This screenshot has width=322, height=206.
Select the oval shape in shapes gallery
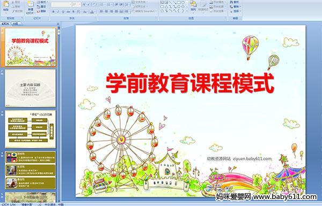[183, 3]
